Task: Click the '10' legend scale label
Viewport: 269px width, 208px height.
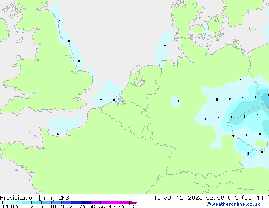Action: [53, 206]
